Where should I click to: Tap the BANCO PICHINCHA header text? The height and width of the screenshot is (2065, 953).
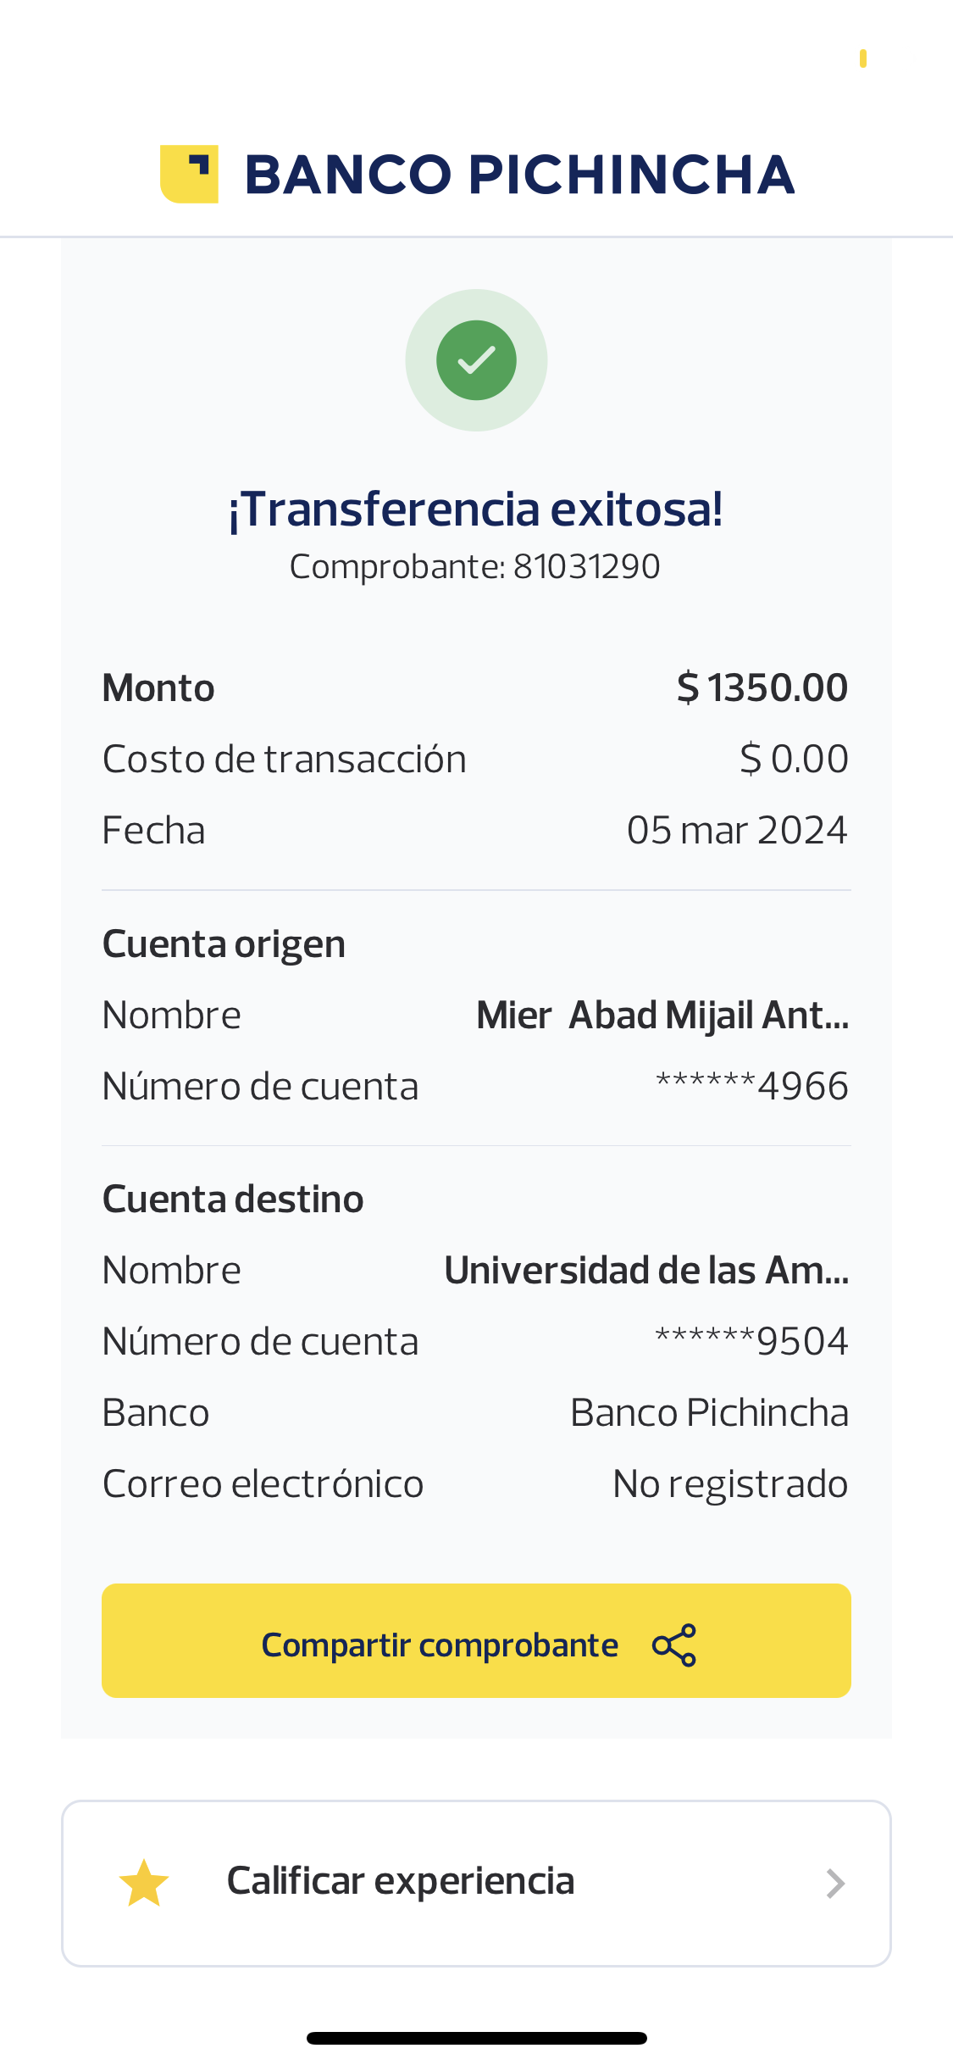[x=519, y=175]
